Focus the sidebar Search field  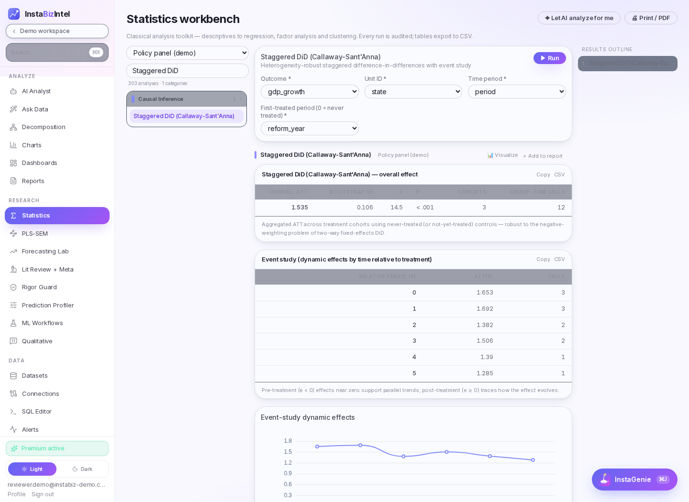(x=57, y=53)
